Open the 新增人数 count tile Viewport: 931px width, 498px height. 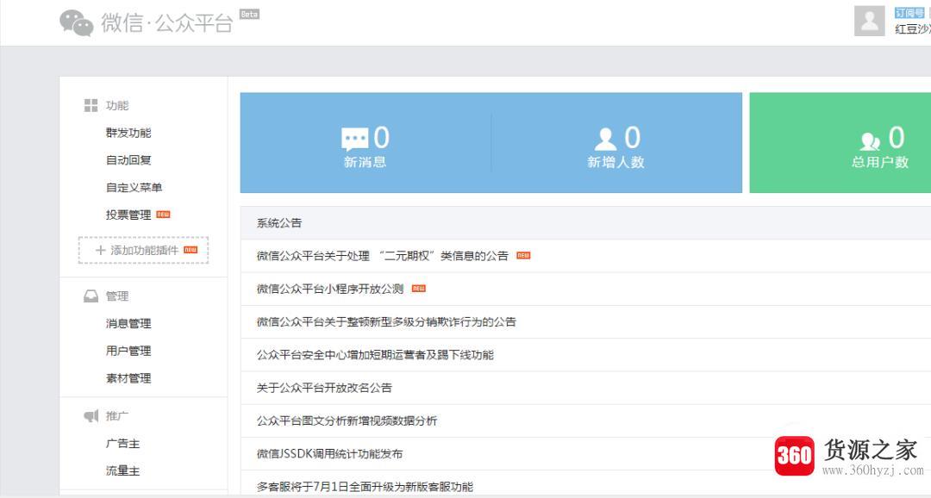click(617, 142)
